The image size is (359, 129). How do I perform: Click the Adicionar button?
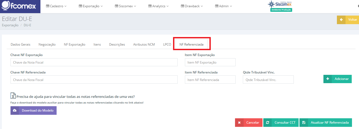337,79
